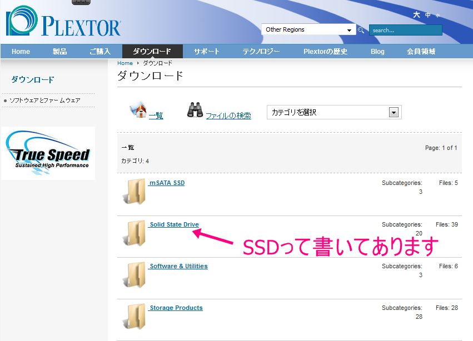The height and width of the screenshot is (341, 473).
Task: Open the Software & Utilities link
Action: [x=178, y=266]
